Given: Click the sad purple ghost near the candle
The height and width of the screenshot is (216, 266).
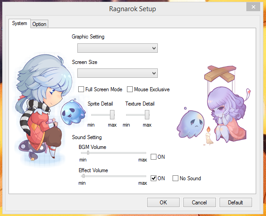Looking at the screenshot, I should (x=190, y=123).
